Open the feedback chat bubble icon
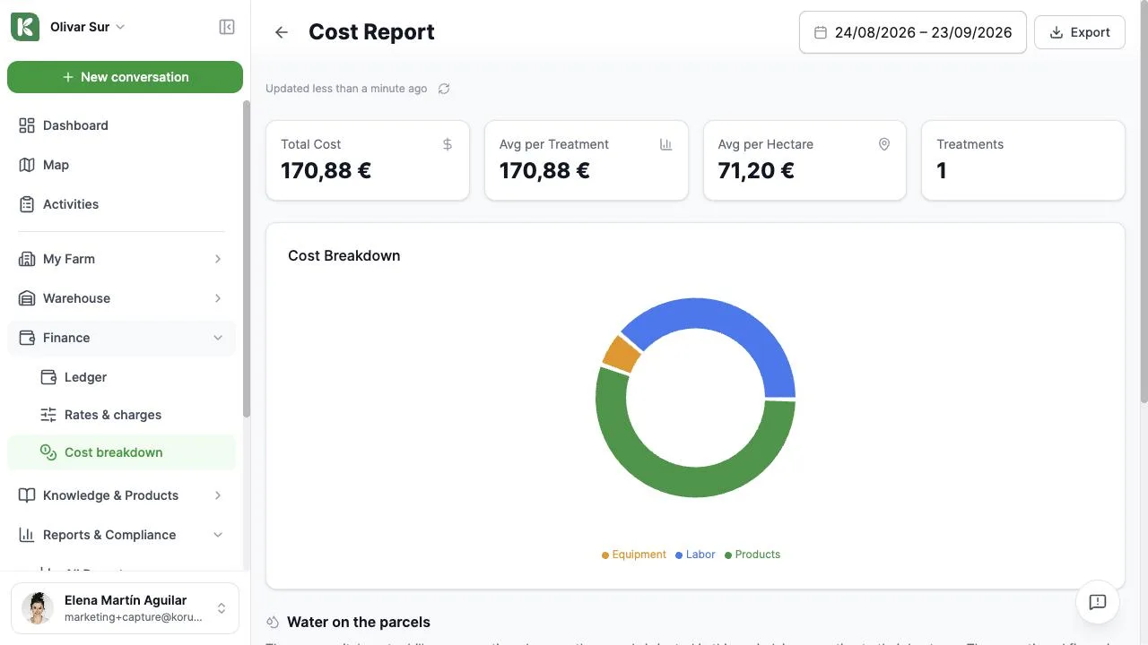Viewport: 1148px width, 645px height. click(1098, 602)
